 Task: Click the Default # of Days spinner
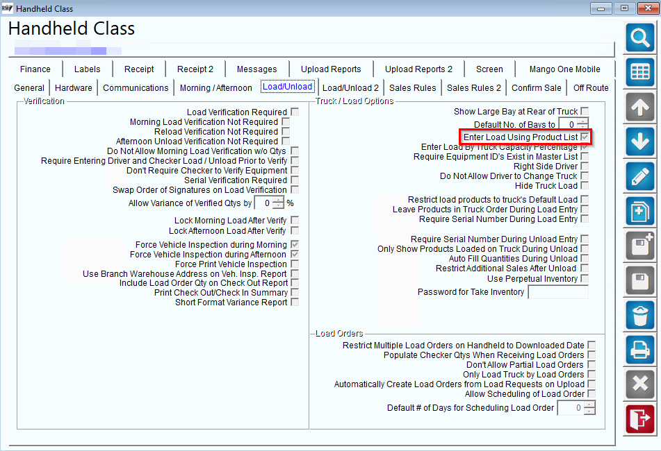[x=590, y=408]
